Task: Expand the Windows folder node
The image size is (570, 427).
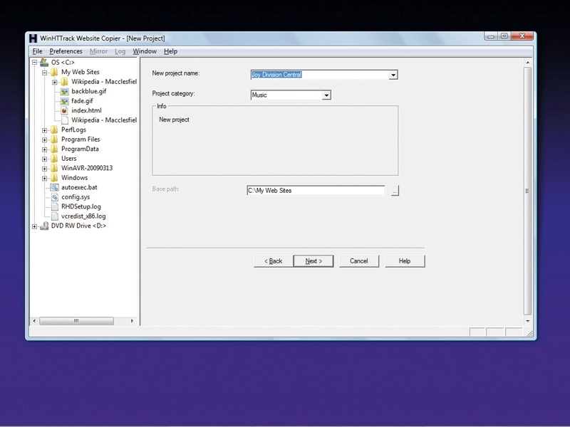Action: coord(44,179)
